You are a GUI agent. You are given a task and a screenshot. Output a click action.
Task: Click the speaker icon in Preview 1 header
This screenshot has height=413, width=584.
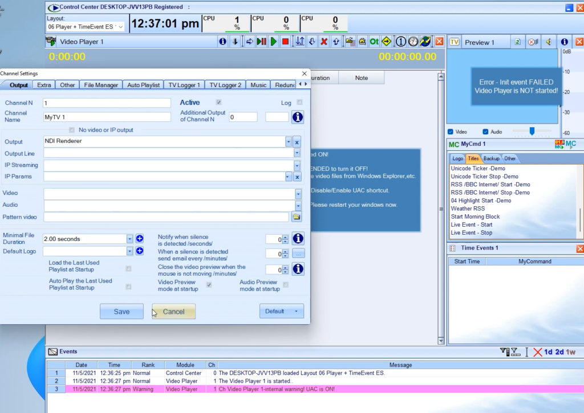[x=548, y=42]
